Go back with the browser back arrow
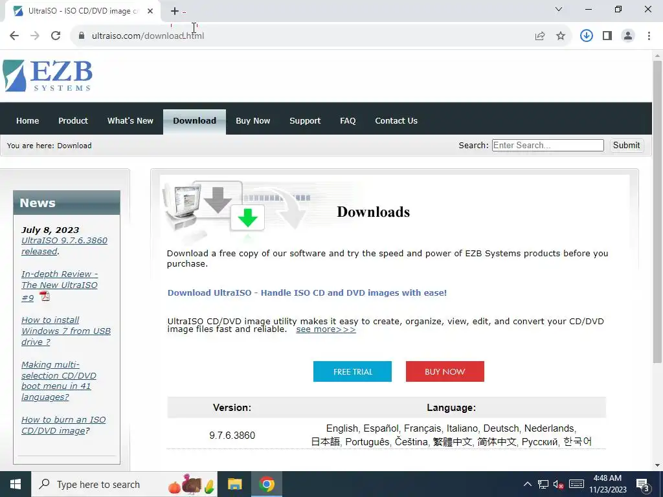 [x=14, y=36]
